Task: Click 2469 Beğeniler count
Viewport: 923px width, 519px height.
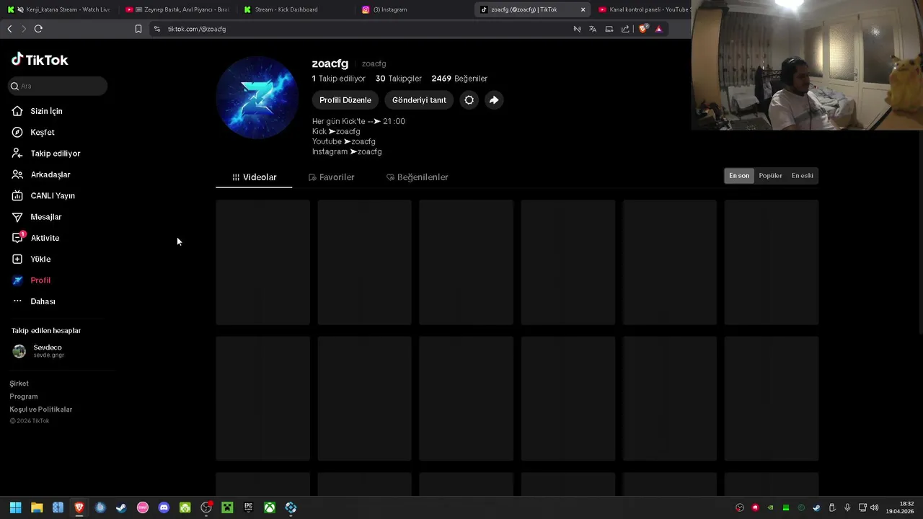Action: coord(459,79)
